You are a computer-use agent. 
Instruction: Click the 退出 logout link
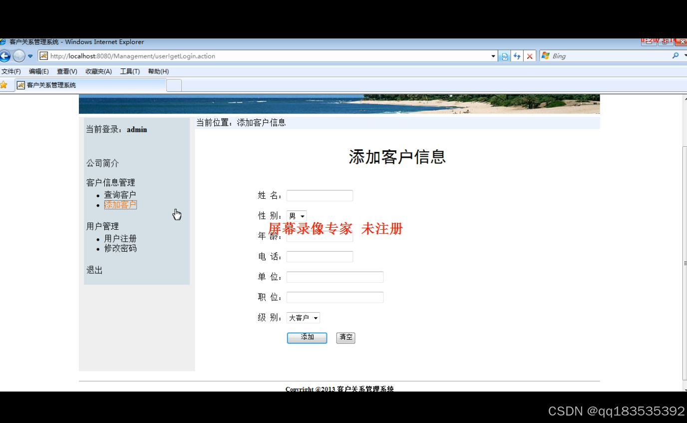pyautogui.click(x=94, y=270)
